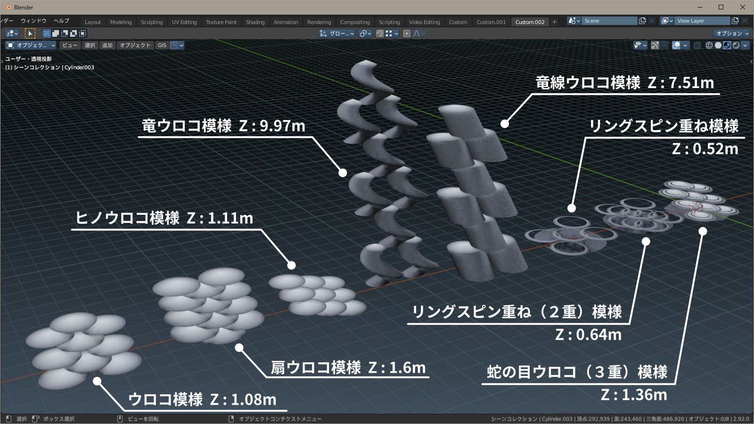
Task: Enable proportional editing icon in the header
Action: point(407,33)
